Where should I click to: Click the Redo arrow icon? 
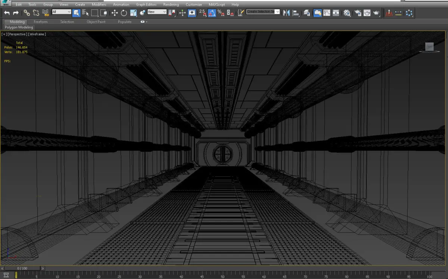(x=16, y=13)
